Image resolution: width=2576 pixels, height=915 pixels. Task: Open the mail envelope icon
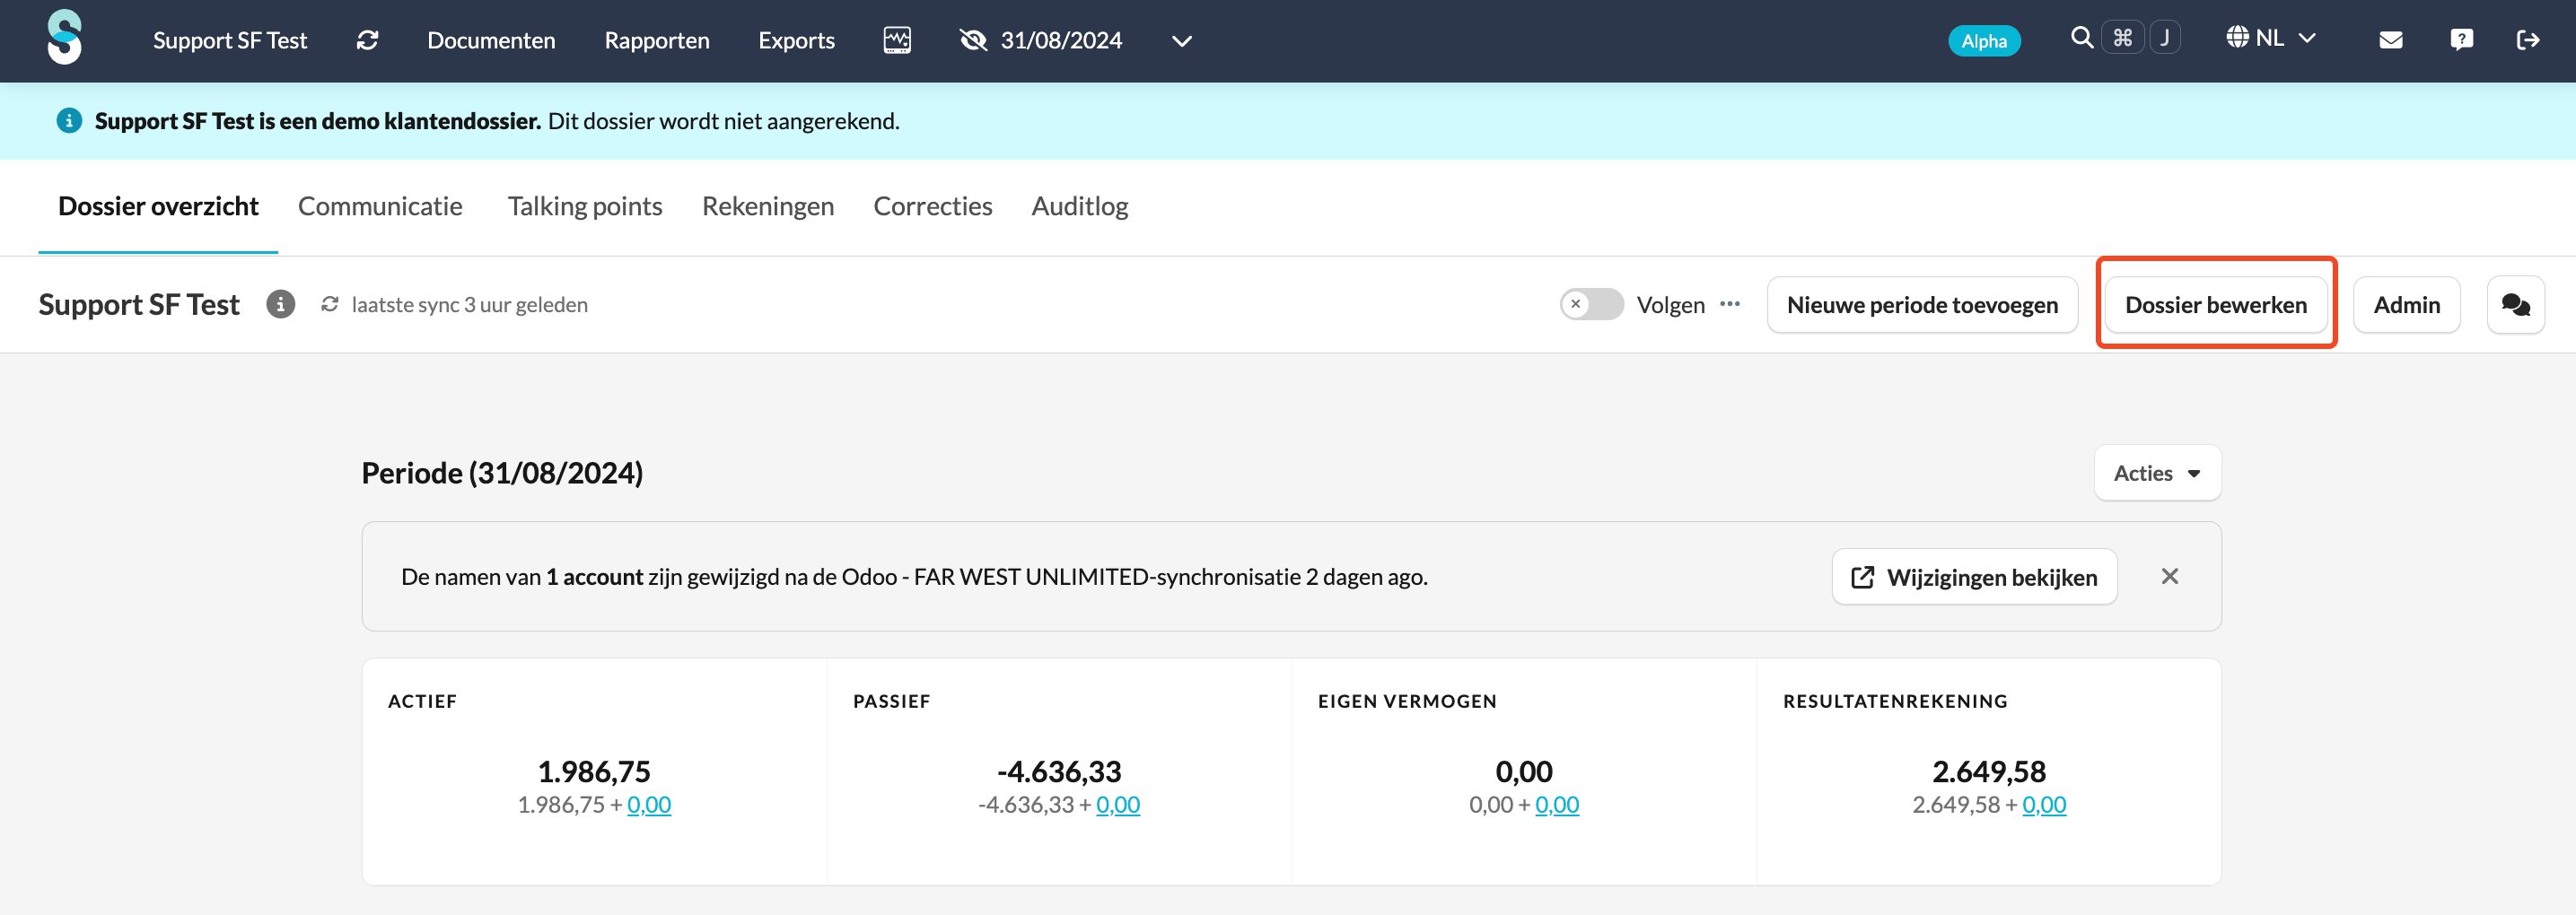[2390, 40]
